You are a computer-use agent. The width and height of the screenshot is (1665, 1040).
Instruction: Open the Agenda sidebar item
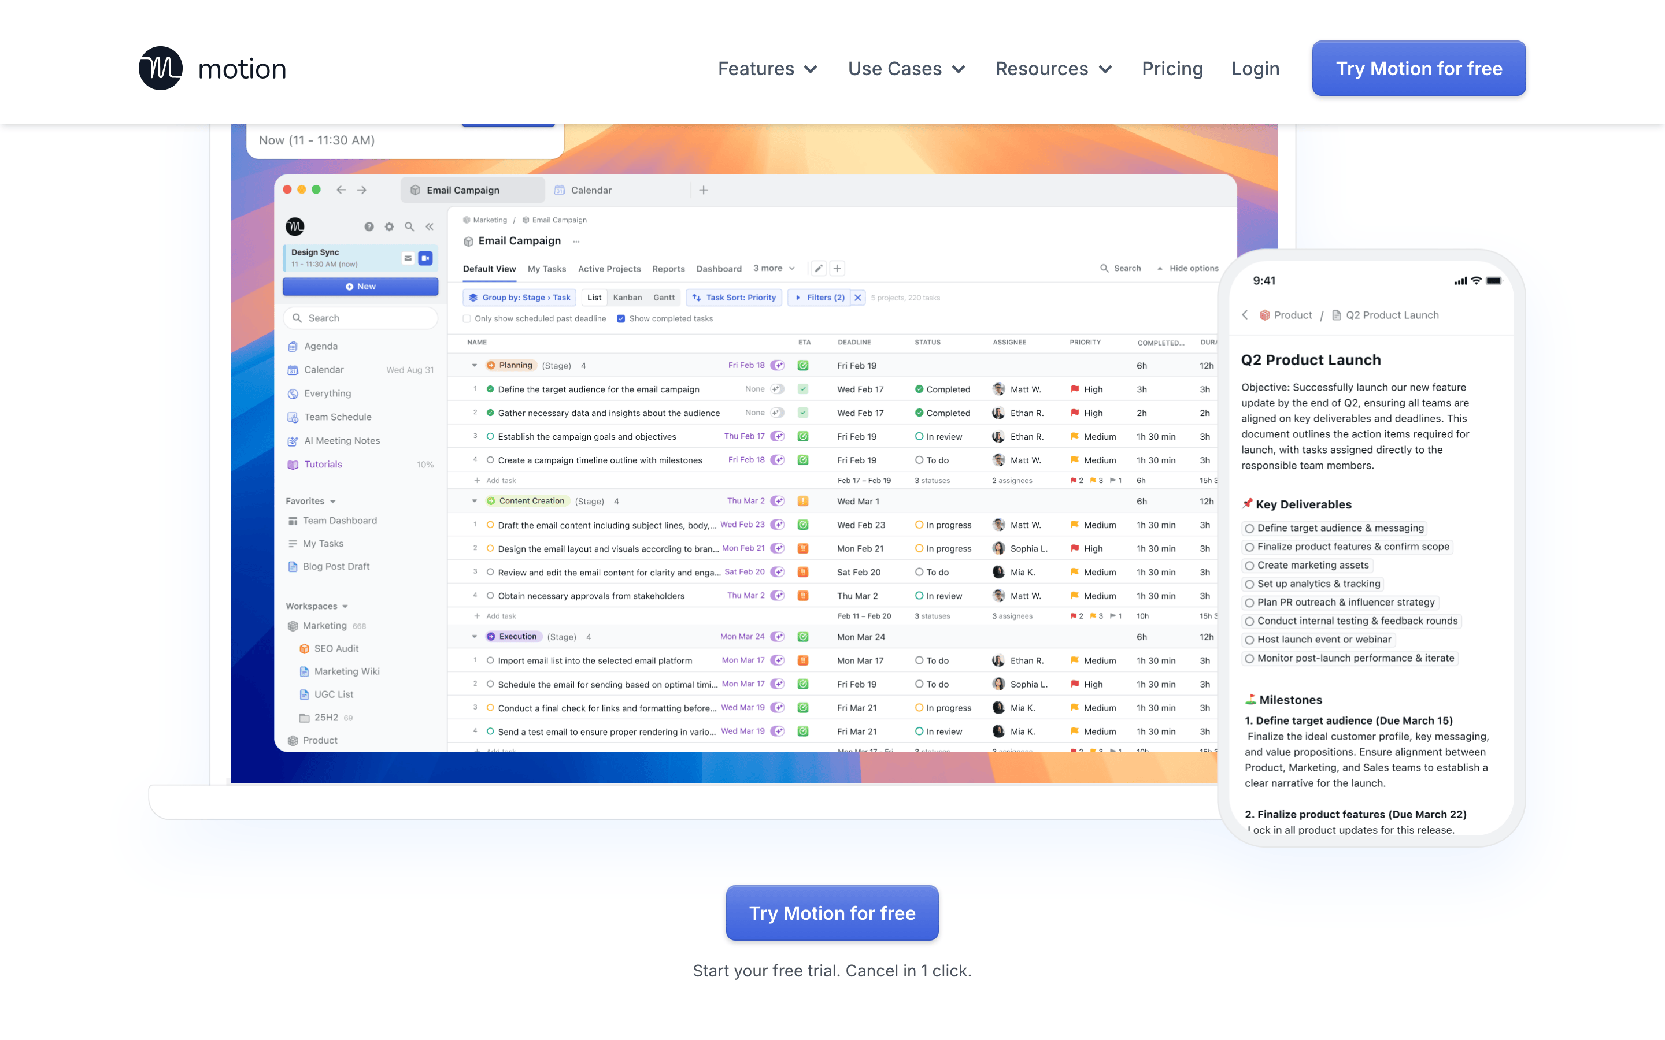click(321, 346)
